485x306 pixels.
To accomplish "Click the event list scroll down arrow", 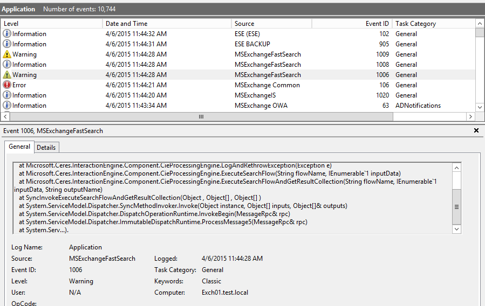I will [x=480, y=107].
